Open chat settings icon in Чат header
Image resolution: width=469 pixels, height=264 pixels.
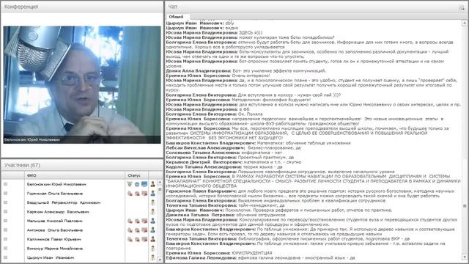pyautogui.click(x=462, y=7)
